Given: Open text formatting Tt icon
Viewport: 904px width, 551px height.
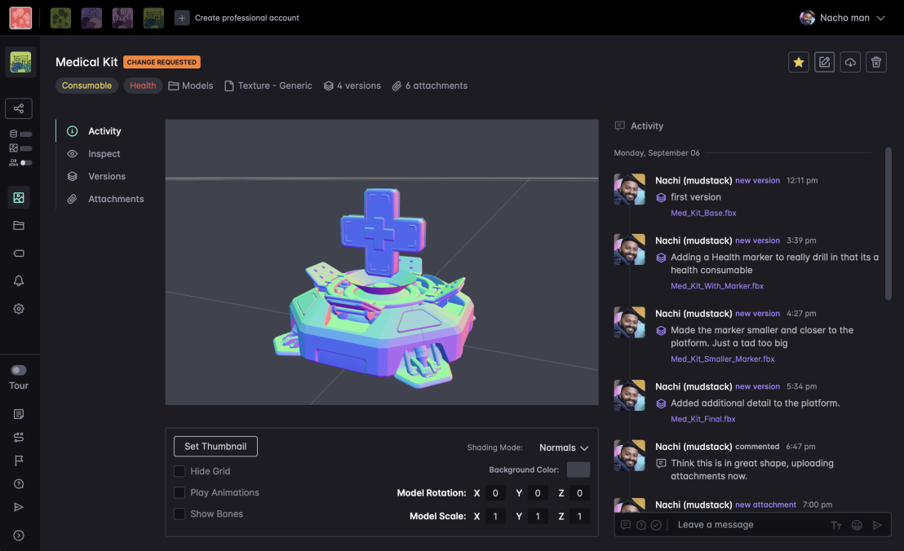Looking at the screenshot, I should point(836,525).
